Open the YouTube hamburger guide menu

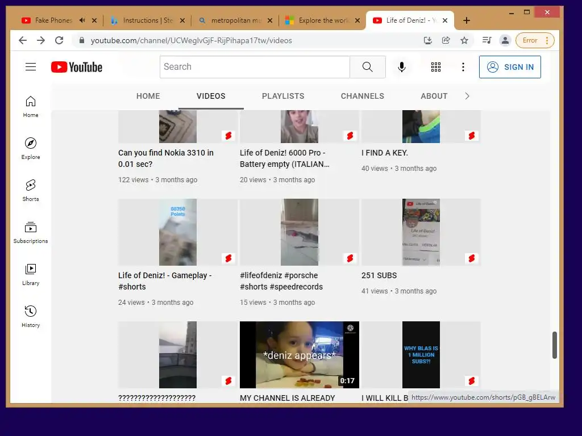31,67
